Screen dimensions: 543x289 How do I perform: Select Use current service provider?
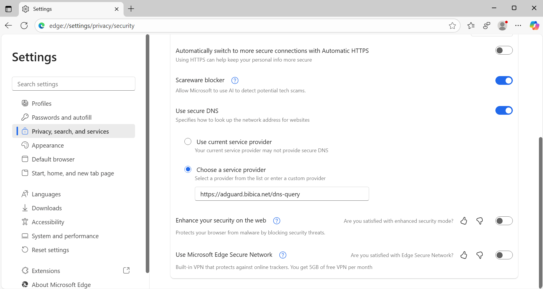(x=188, y=141)
